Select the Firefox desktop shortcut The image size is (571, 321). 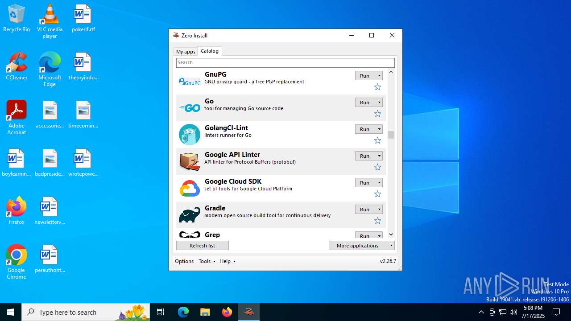pyautogui.click(x=17, y=211)
